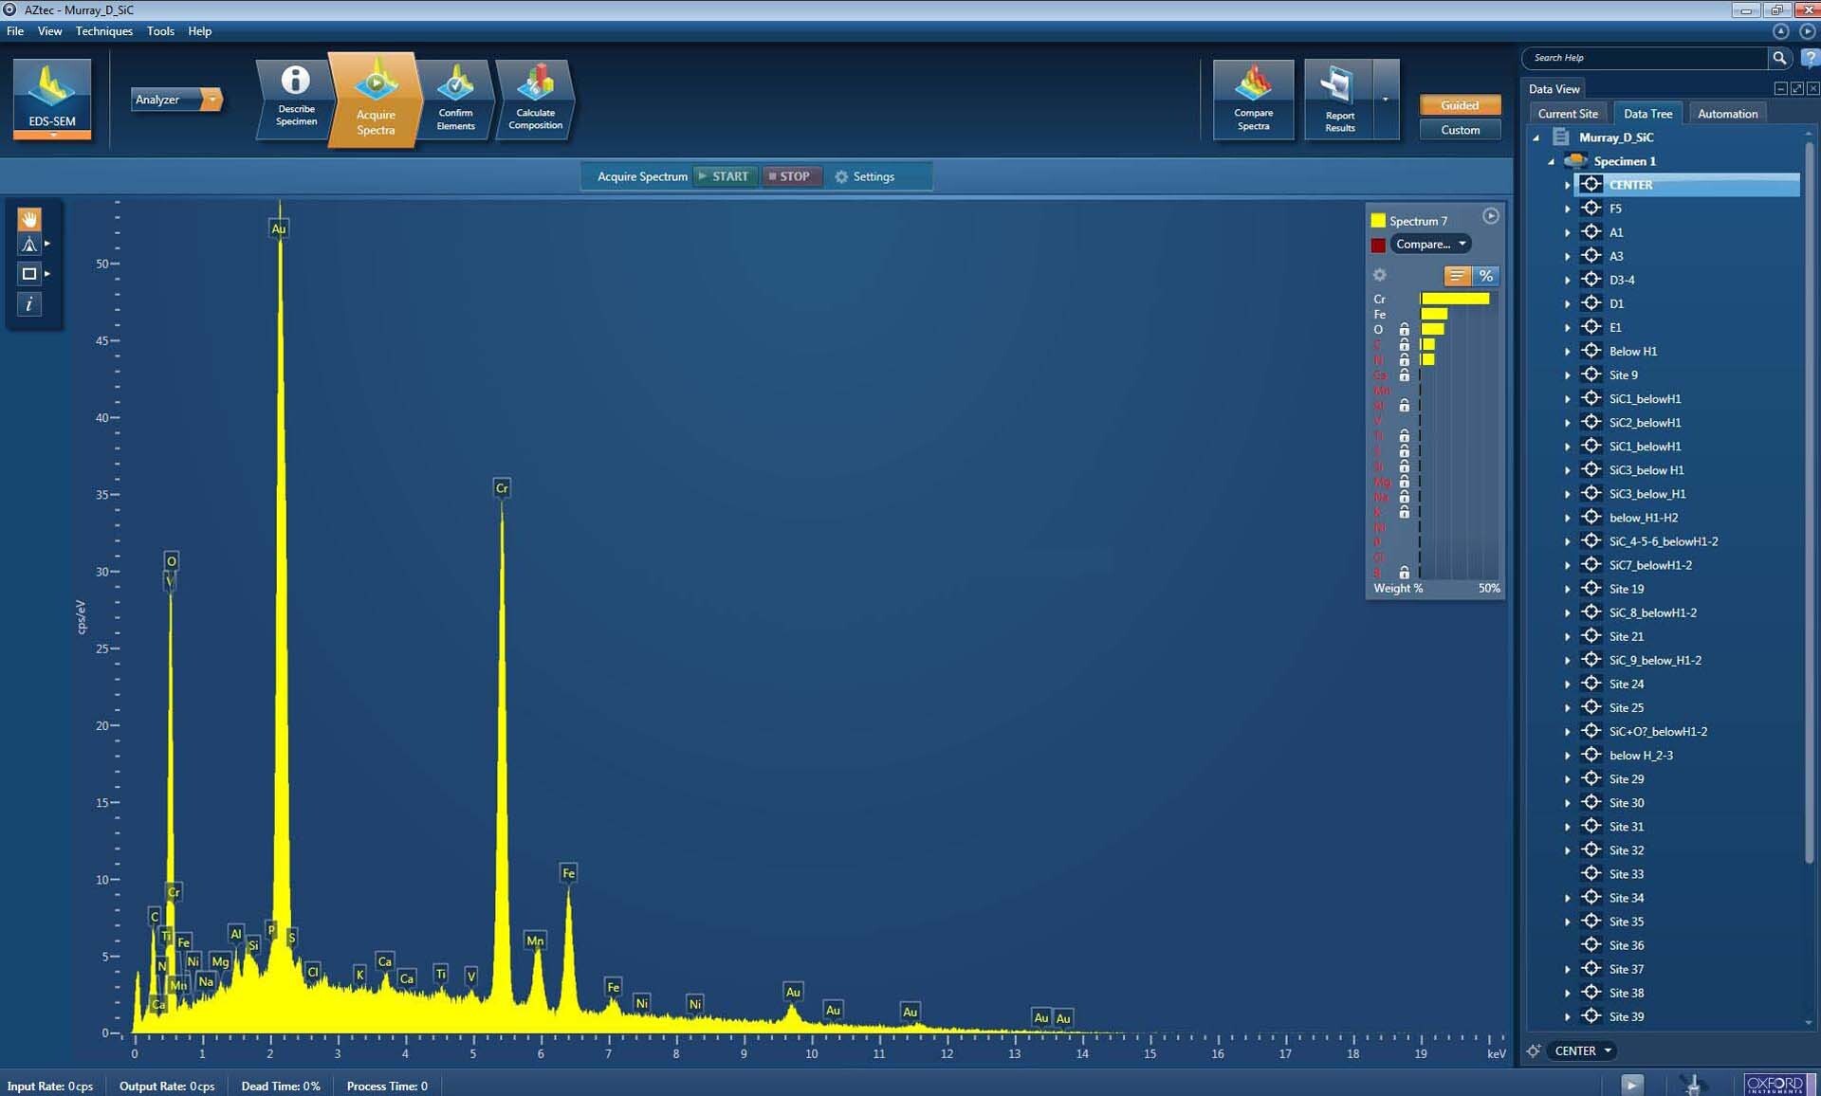This screenshot has height=1096, width=1821.
Task: Select the D3-4 site in tree
Action: [x=1622, y=280]
